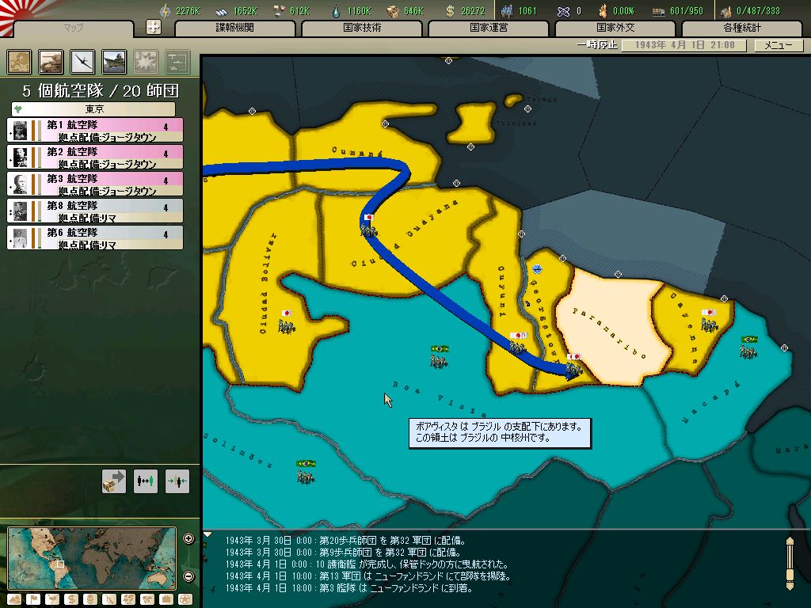The width and height of the screenshot is (811, 608).
Task: Click the Georgetown blue airbase marker
Action: tap(537, 269)
